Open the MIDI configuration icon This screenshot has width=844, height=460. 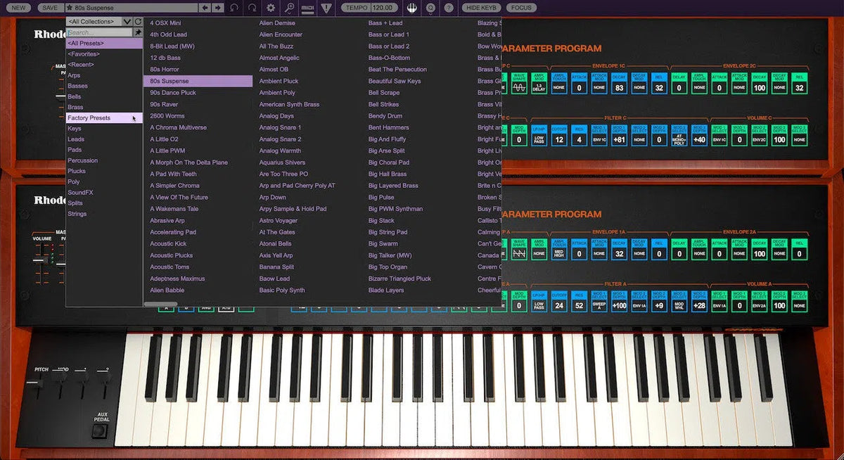tap(308, 8)
